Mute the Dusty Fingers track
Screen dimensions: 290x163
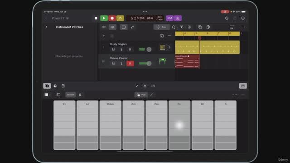(x=113, y=49)
